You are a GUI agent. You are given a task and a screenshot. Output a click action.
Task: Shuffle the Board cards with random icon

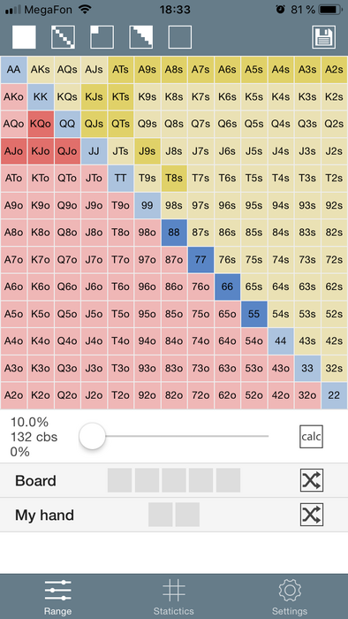pyautogui.click(x=312, y=480)
